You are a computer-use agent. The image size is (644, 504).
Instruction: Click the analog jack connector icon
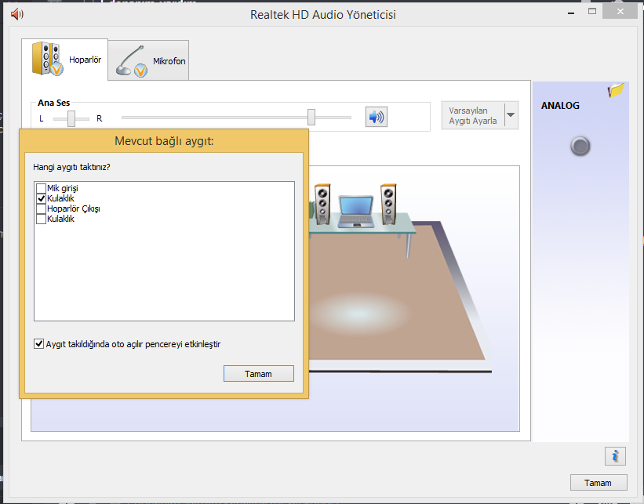click(x=580, y=146)
